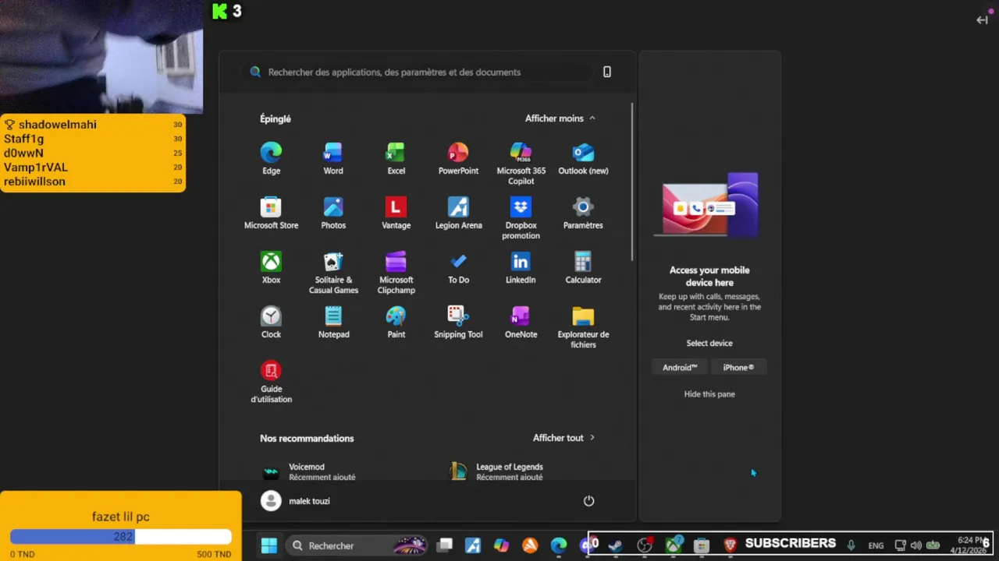Expand recommendations with Afficher tout
999x561 pixels.
pyautogui.click(x=564, y=438)
